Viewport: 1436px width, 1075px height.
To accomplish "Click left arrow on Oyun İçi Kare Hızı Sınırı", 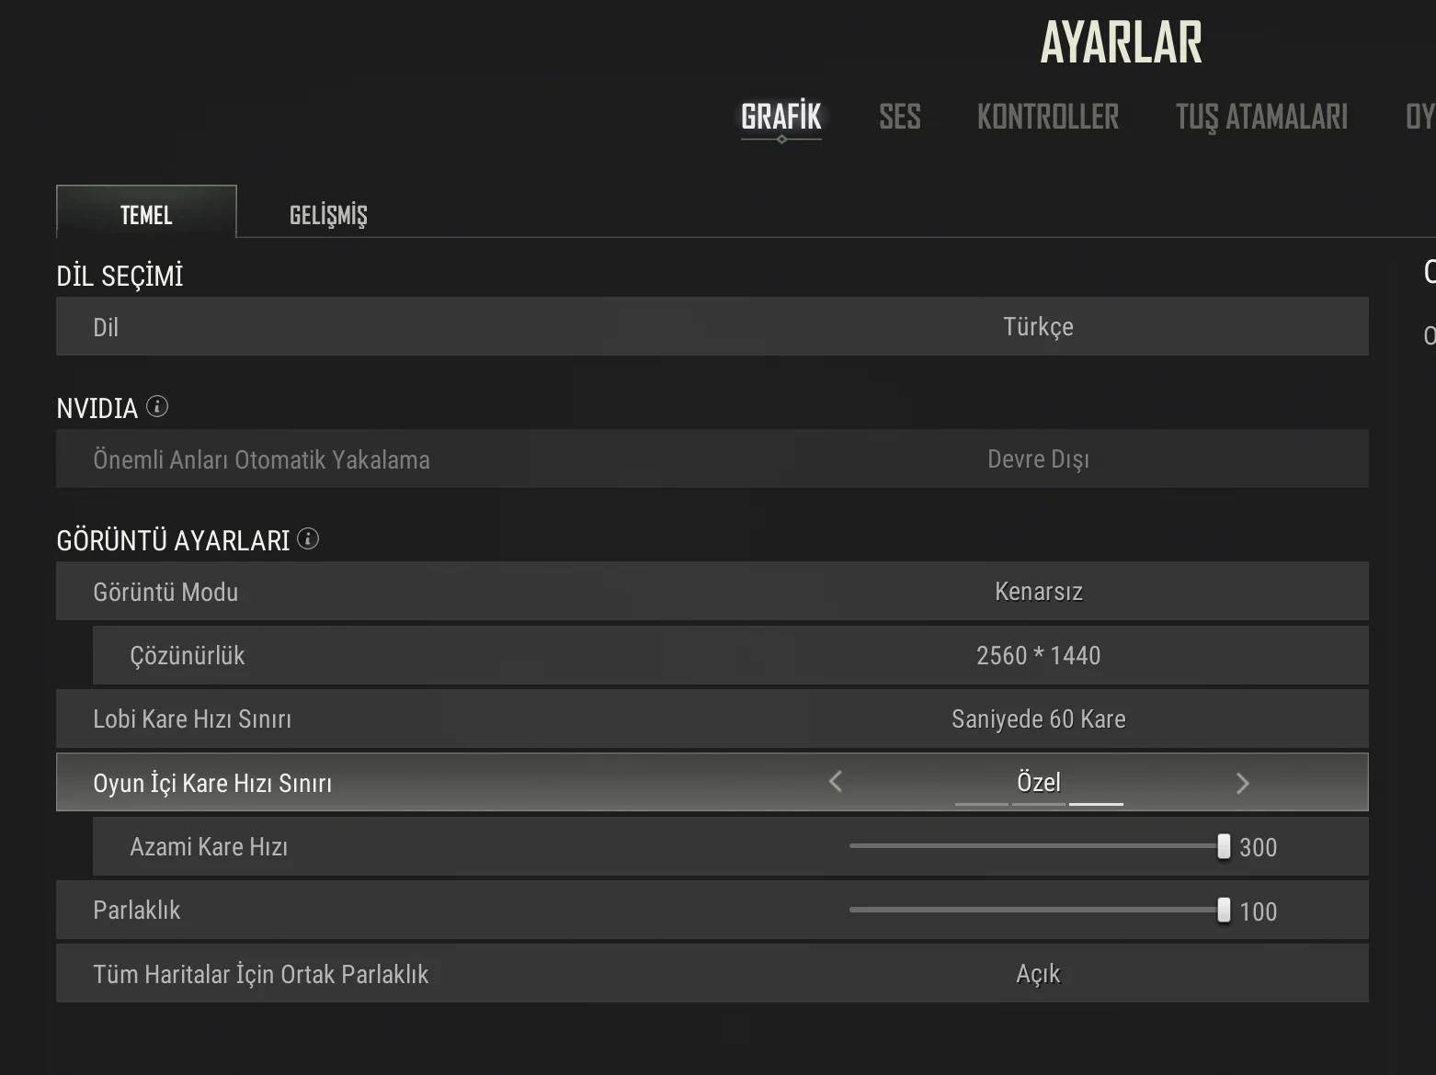I will pyautogui.click(x=836, y=782).
